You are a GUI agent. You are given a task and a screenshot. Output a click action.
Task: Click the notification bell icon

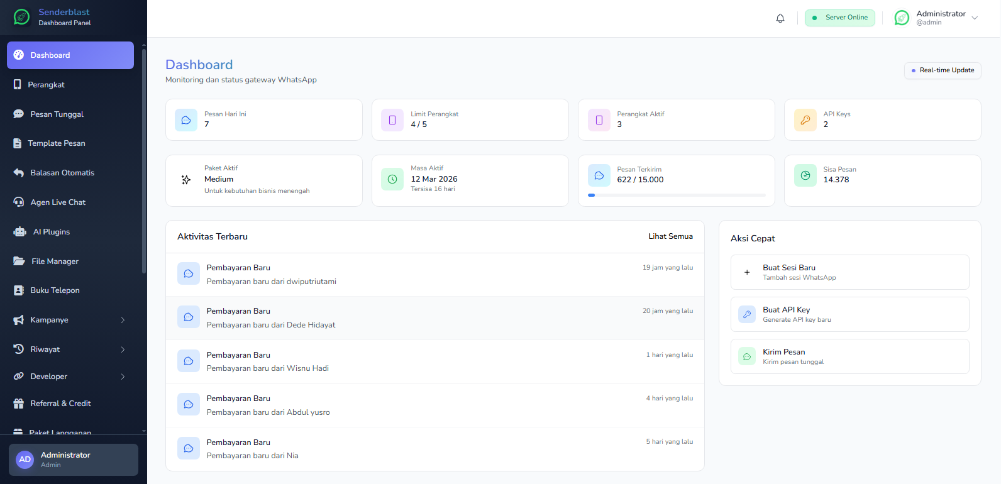point(780,18)
